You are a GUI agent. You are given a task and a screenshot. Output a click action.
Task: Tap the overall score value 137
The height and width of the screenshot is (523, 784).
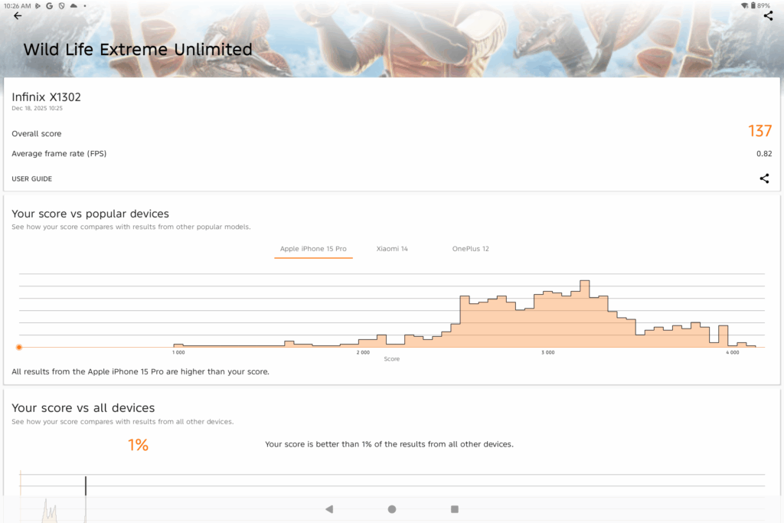pos(759,132)
